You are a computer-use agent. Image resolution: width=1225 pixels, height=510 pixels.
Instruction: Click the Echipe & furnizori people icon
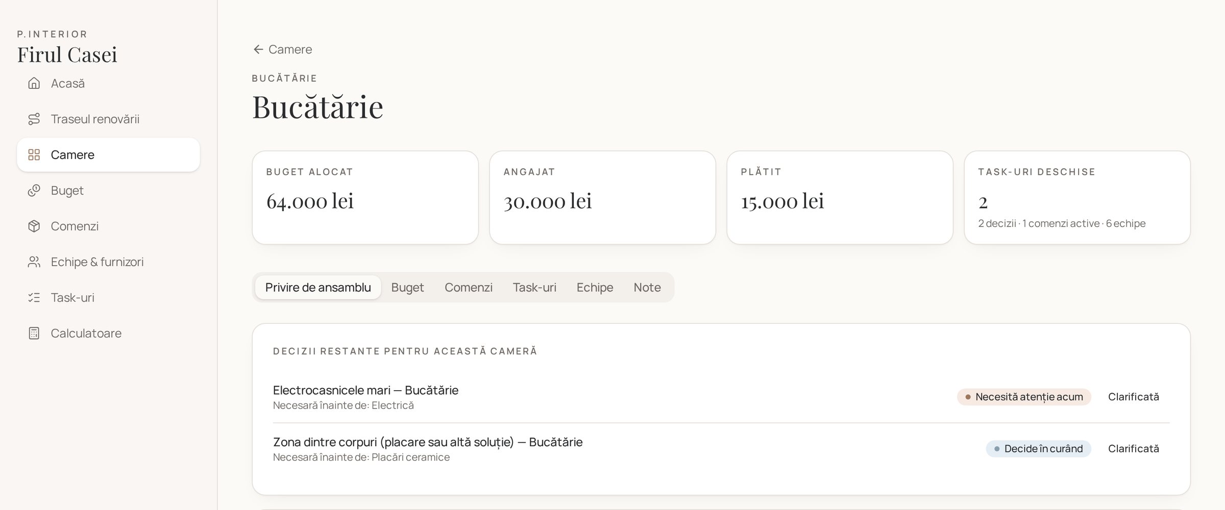tap(34, 262)
